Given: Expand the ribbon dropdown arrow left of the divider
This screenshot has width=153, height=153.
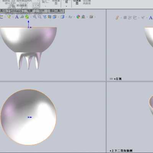Looking at the screenshot, I should [x=67, y=6].
